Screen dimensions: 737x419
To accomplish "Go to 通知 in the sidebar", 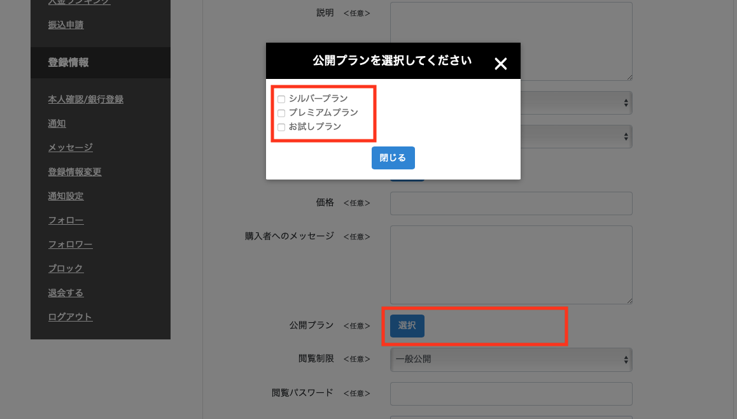I will (57, 124).
